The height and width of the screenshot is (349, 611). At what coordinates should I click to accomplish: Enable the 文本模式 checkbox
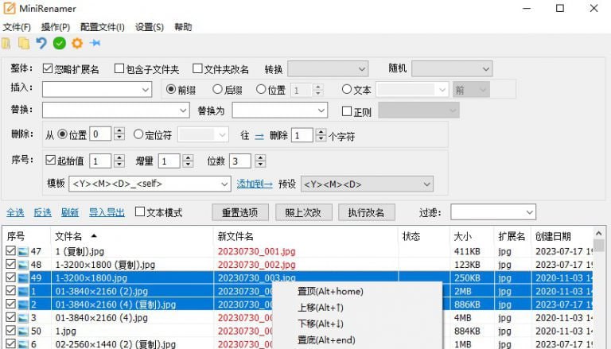click(140, 211)
